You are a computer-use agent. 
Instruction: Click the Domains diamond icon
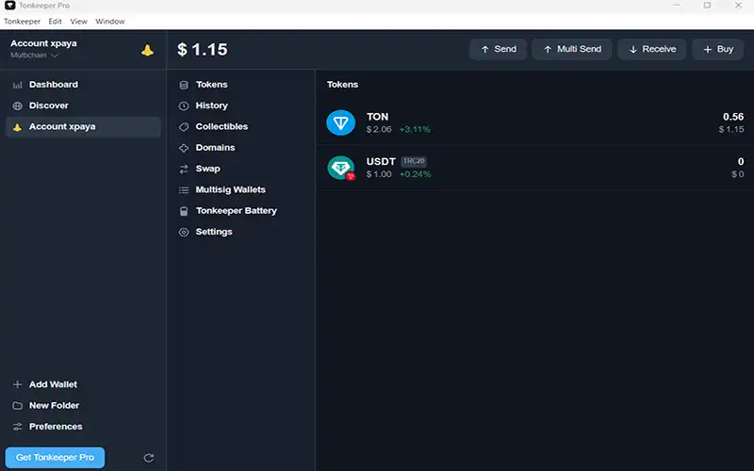click(184, 148)
